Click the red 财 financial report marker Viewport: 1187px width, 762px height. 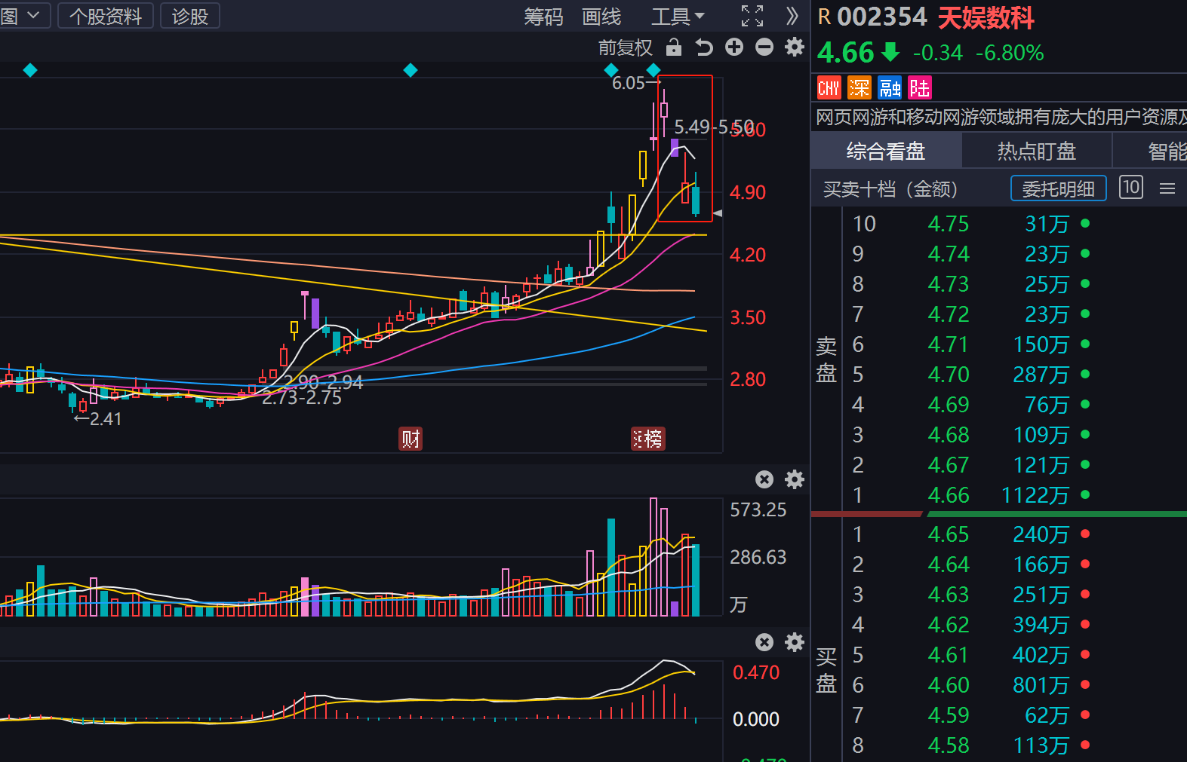pos(411,439)
